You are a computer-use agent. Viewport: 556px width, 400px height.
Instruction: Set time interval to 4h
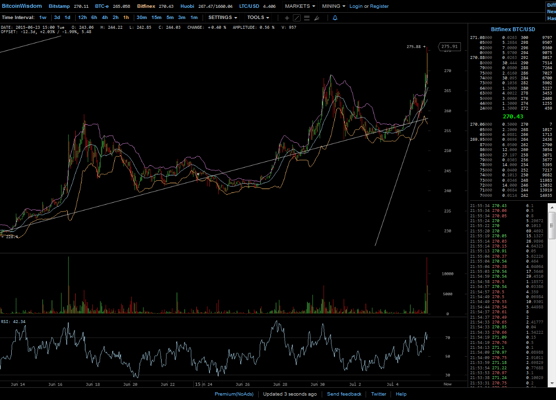(104, 18)
